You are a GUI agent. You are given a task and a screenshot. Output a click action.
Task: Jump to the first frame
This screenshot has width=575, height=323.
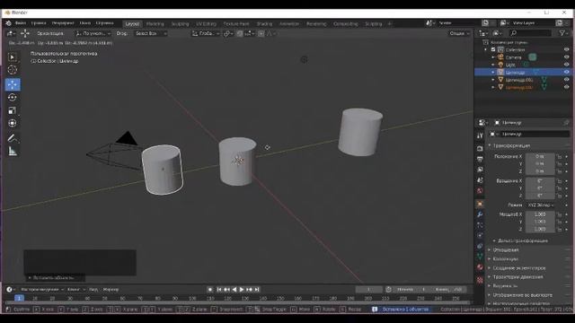point(219,289)
